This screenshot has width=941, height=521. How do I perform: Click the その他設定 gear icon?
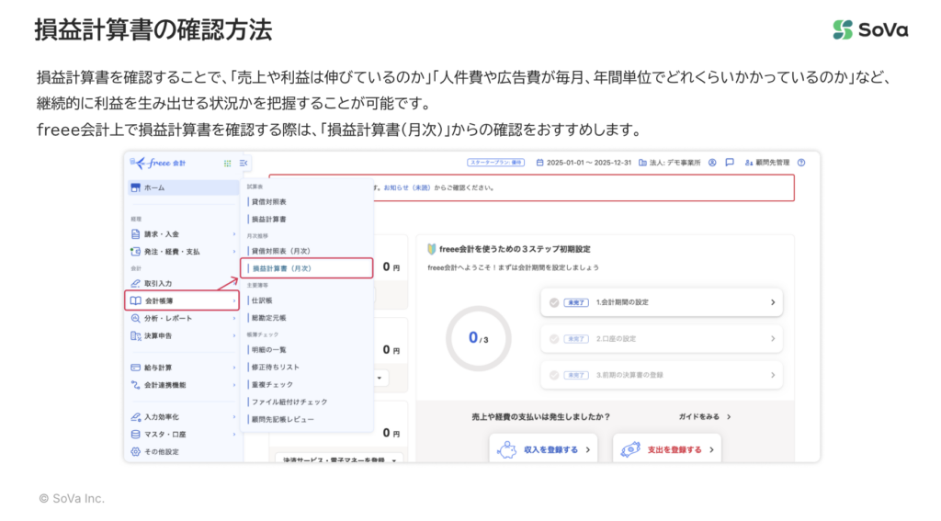point(136,451)
